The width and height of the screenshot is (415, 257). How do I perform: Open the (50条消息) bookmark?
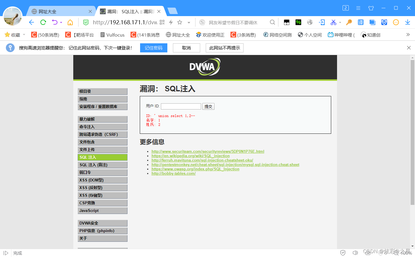pyautogui.click(x=45, y=35)
